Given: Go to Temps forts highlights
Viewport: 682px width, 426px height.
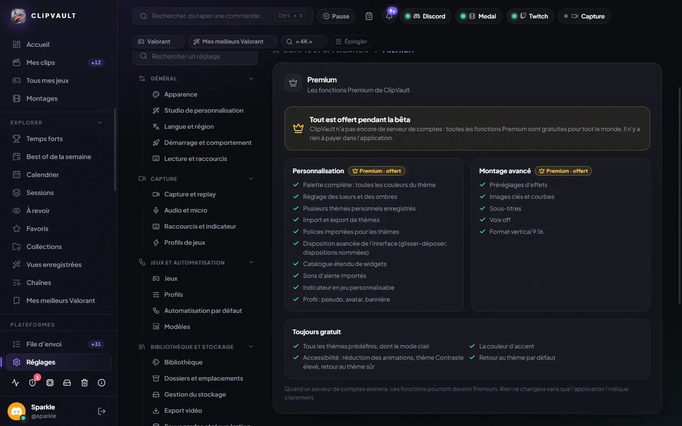Looking at the screenshot, I should pyautogui.click(x=58, y=139).
